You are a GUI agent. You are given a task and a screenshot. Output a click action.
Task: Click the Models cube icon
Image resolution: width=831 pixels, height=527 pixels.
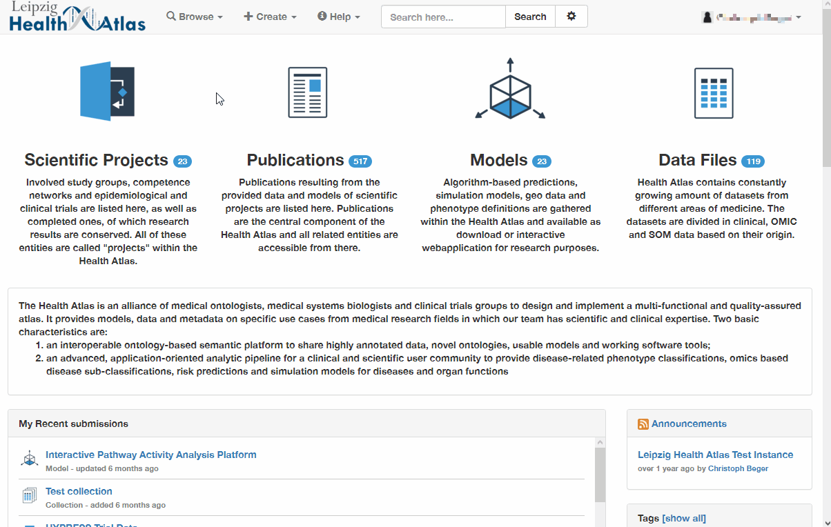tap(510, 92)
